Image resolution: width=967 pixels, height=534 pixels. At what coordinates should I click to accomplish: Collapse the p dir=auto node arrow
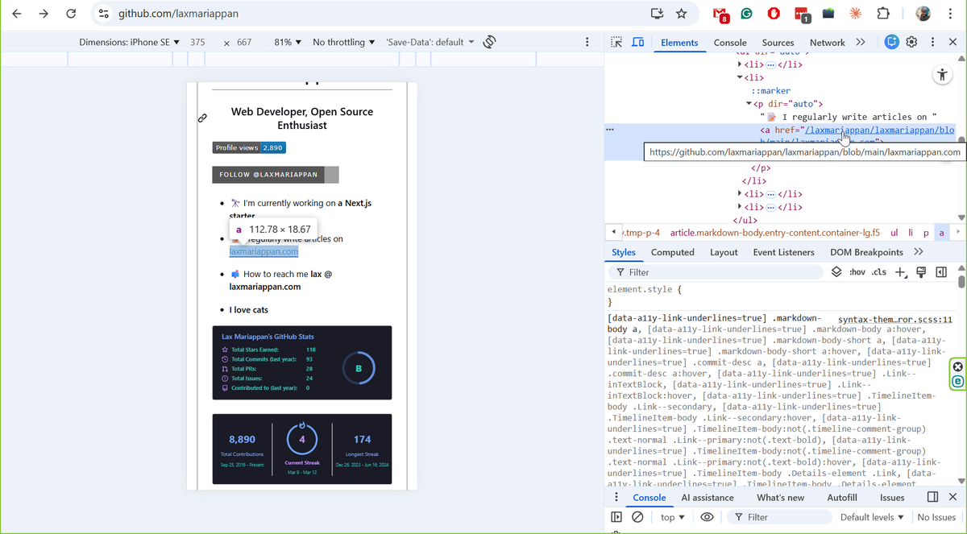pos(749,104)
